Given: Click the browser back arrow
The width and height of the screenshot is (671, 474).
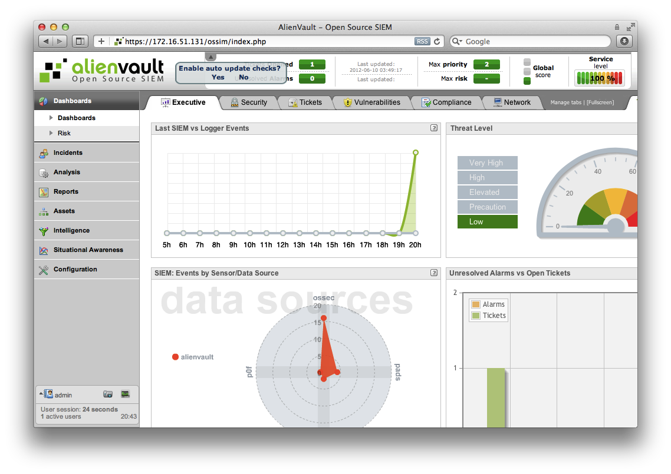Looking at the screenshot, I should pos(46,41).
